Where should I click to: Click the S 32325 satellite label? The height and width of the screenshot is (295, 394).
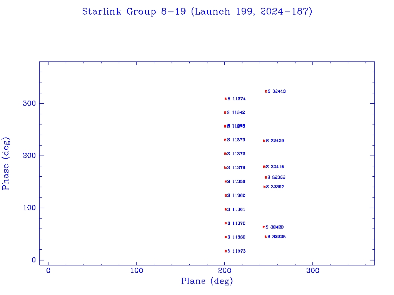coord(276,237)
